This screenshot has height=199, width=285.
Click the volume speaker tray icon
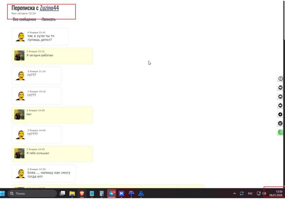(x=264, y=193)
